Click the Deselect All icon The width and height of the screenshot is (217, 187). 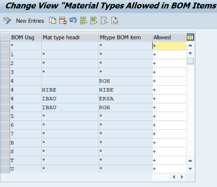104,21
